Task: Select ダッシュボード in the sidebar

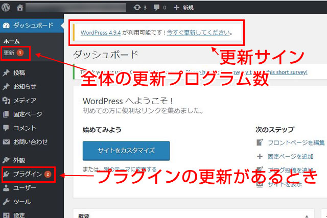Action: (32, 26)
